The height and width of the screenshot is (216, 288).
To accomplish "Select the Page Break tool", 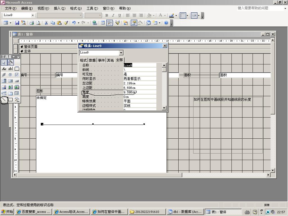I will pos(4,93).
